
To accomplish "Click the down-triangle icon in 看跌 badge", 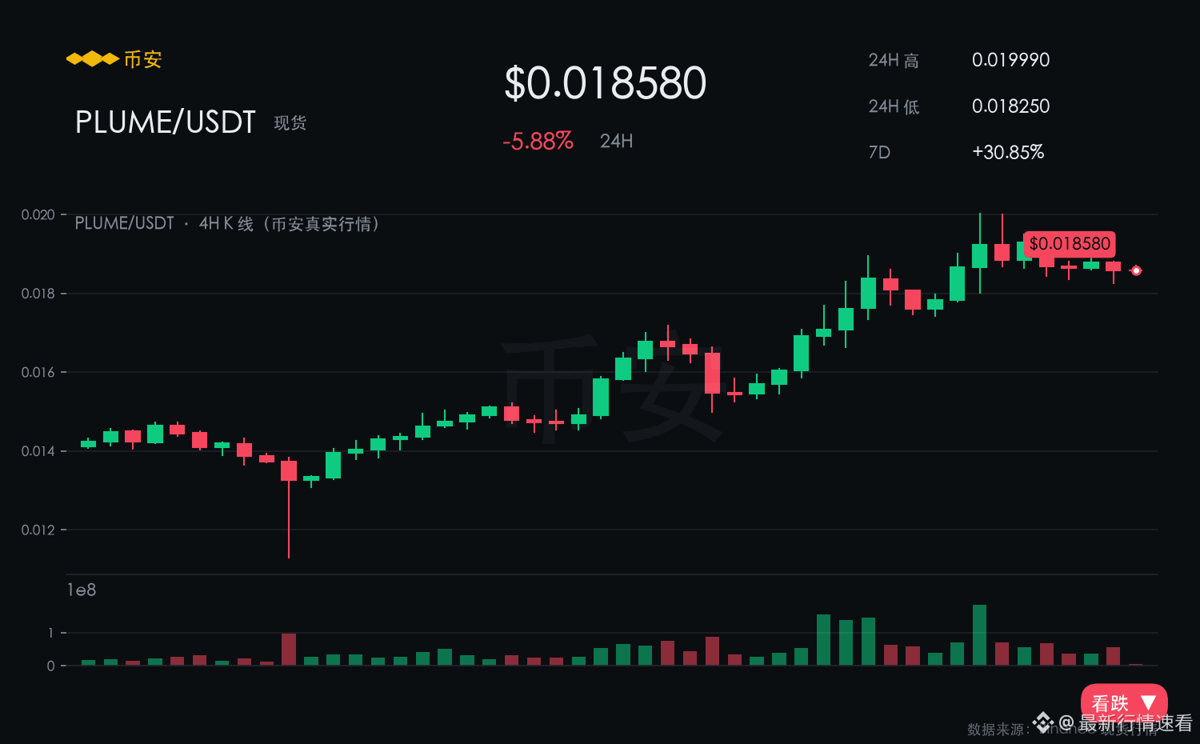I will click(x=1148, y=702).
